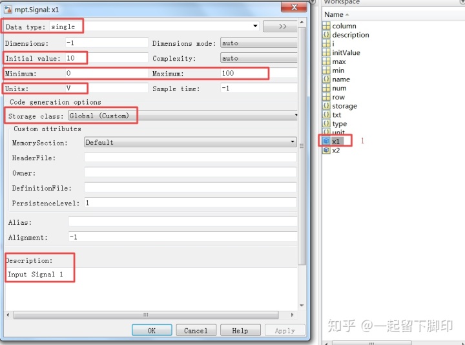Viewport: 465px width, 345px height.
Task: Click the Minimum input field
Action: (107, 73)
